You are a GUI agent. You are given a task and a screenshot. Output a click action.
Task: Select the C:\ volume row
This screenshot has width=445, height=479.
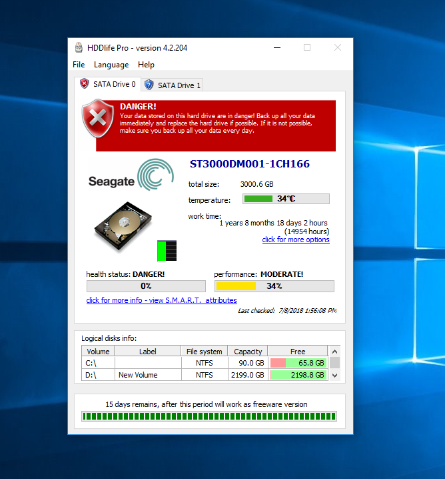point(205,363)
